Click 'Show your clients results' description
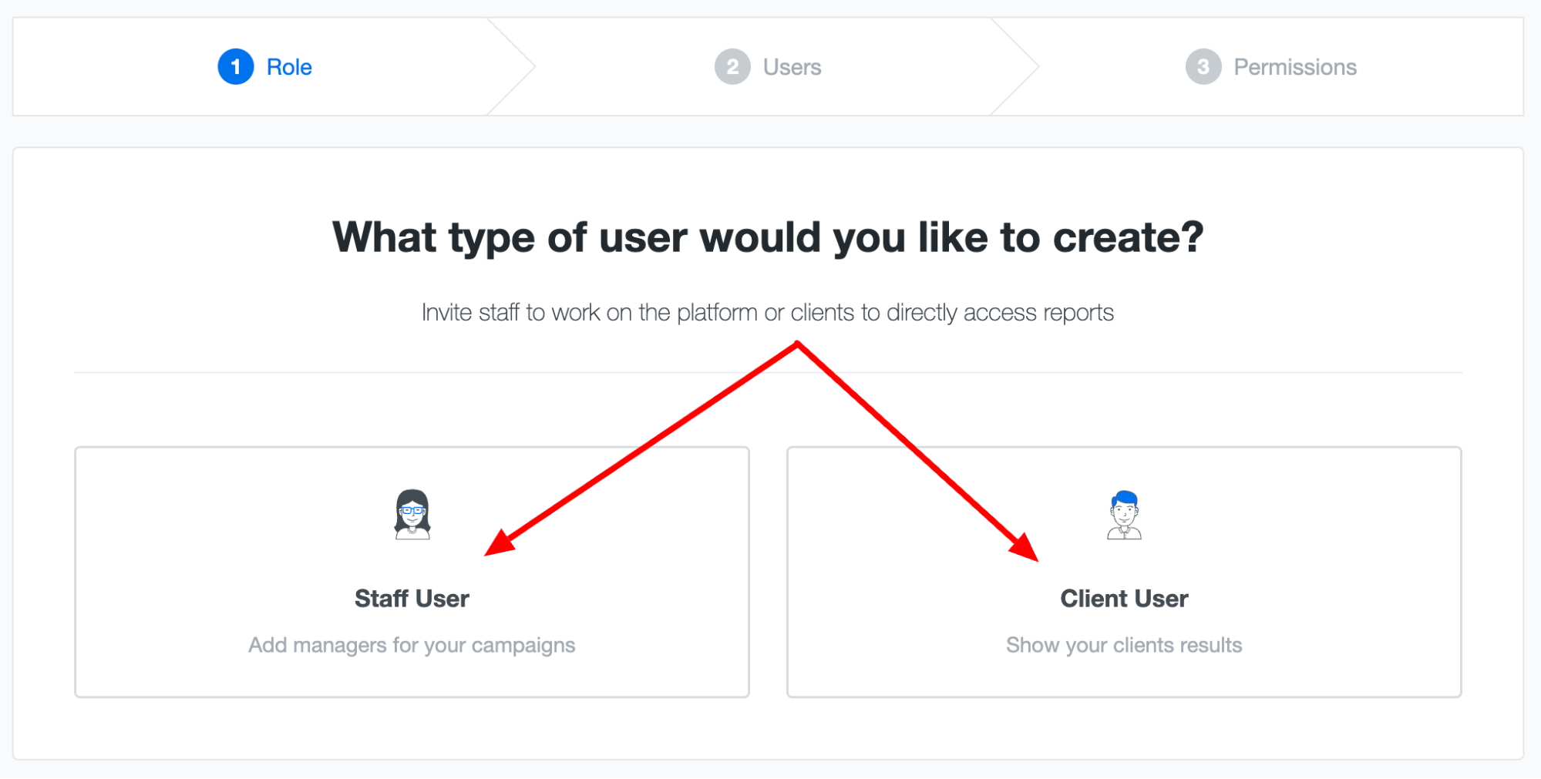 tap(1123, 646)
